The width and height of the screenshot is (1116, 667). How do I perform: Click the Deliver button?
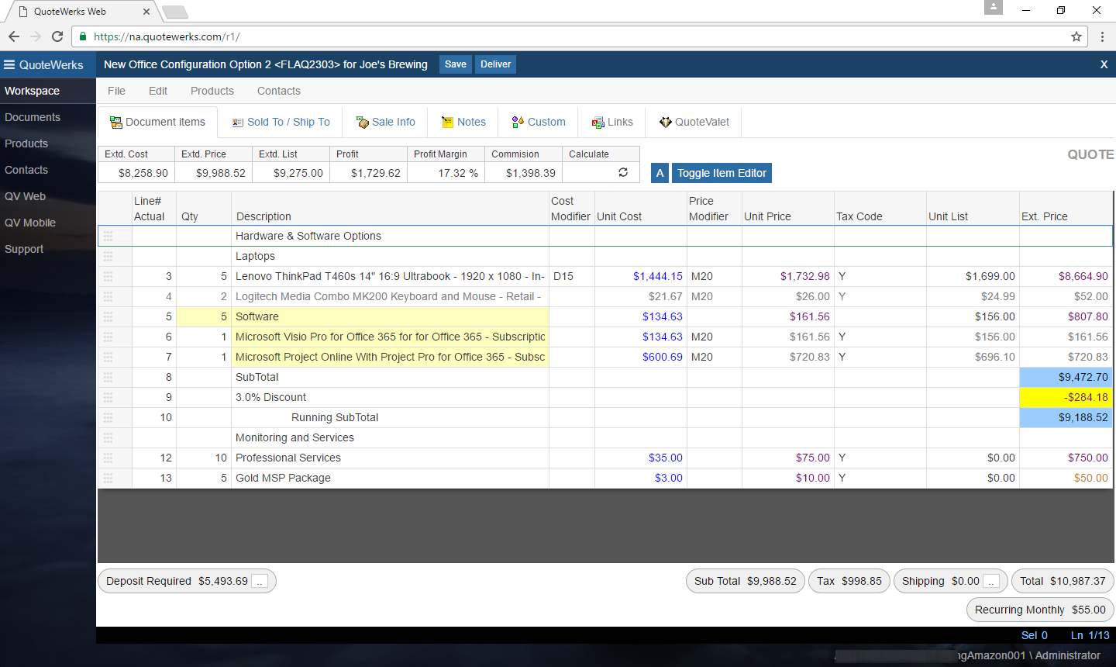[495, 64]
